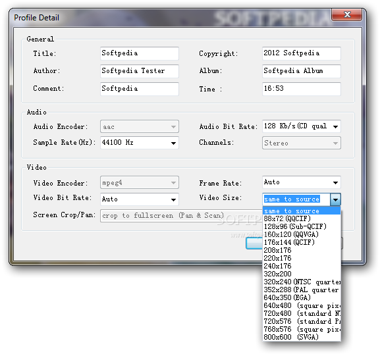Viewport: 380px width, 356px height.
Task: Select 720x576 standard PAL size
Action: pyautogui.click(x=302, y=321)
